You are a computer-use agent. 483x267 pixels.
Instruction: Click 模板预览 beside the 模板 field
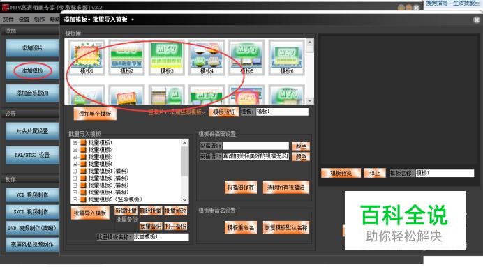tap(223, 112)
